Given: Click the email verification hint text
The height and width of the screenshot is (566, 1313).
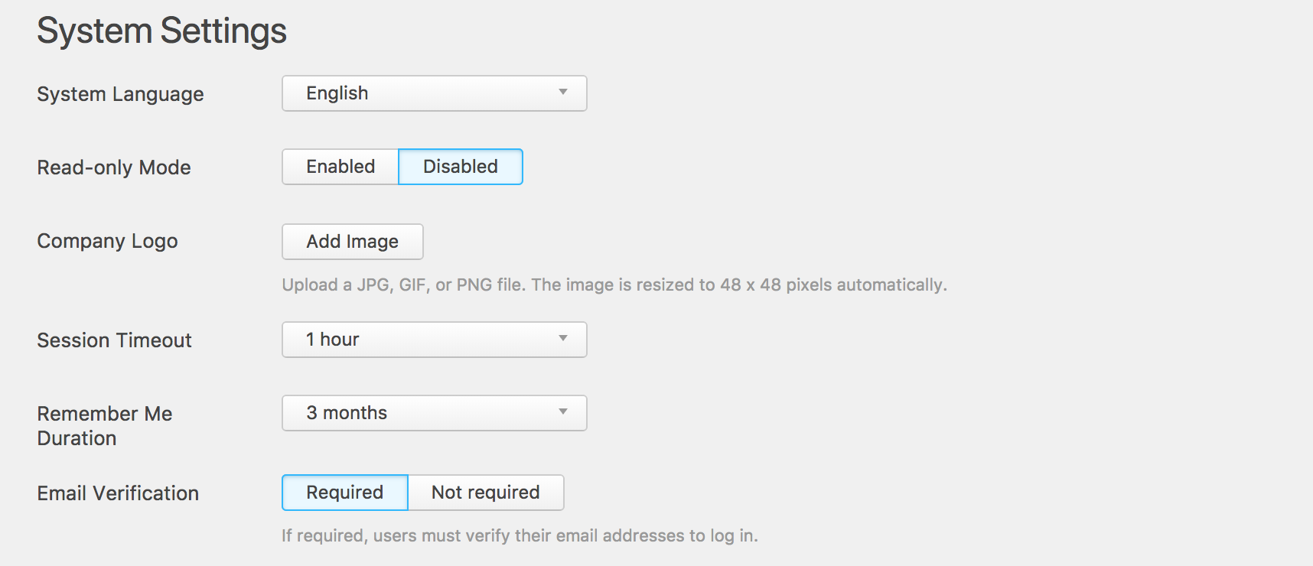Looking at the screenshot, I should pos(520,535).
